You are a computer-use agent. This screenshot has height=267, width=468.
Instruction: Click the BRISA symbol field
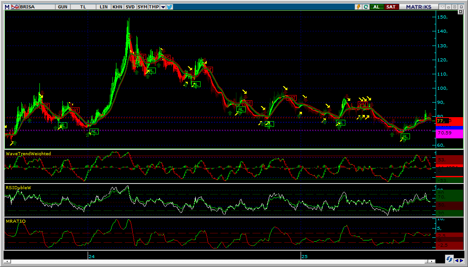[x=37, y=7]
